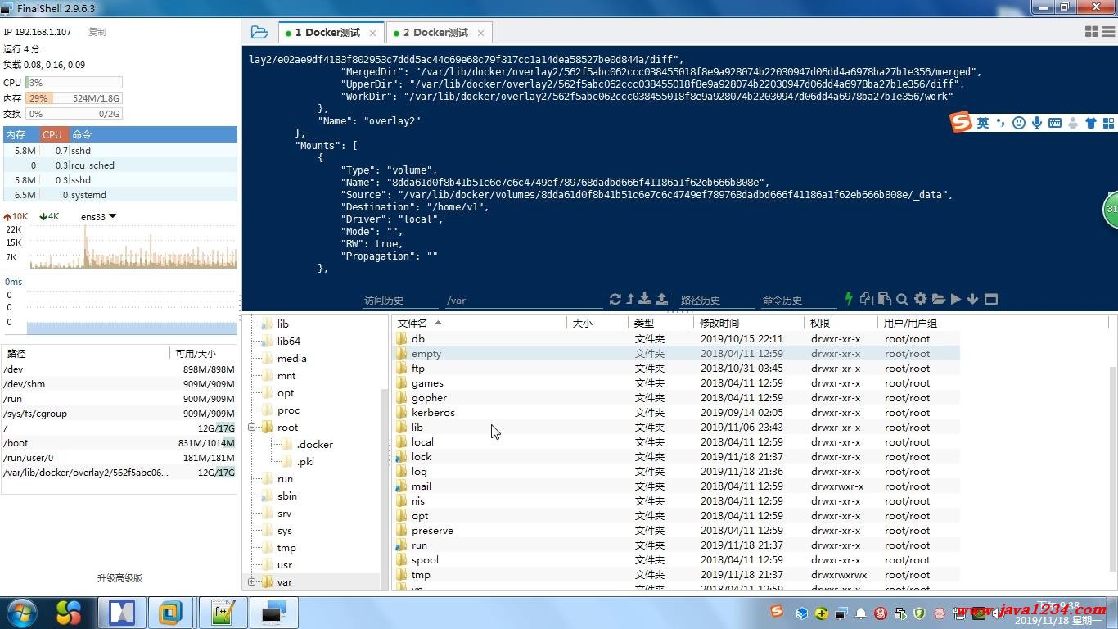
Task: Click the Sogou soft keyboard icon
Action: coord(1055,123)
